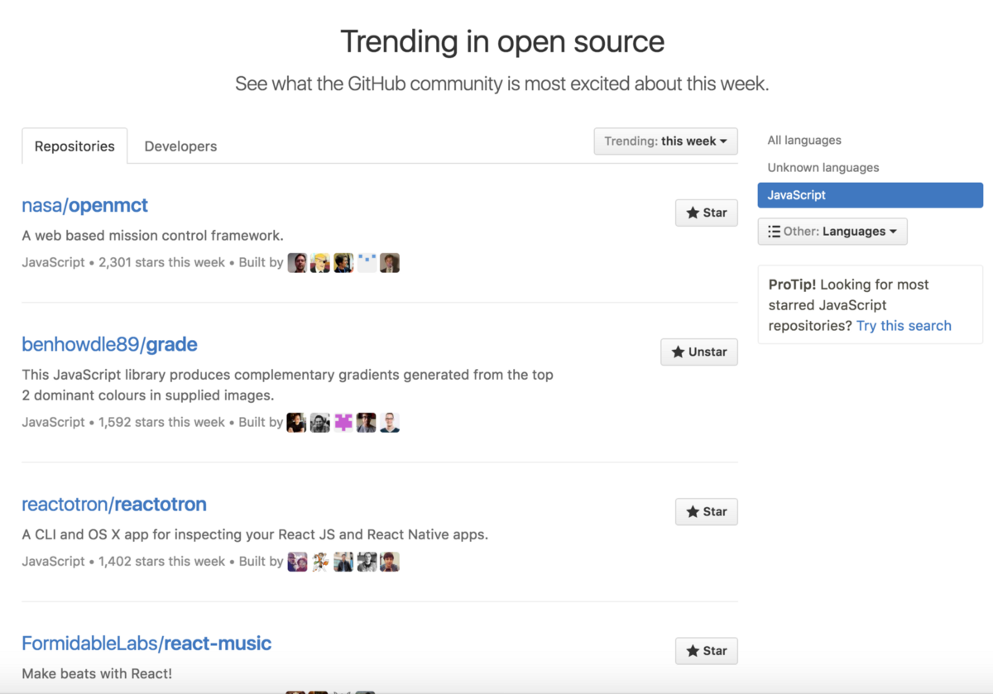The width and height of the screenshot is (993, 694).
Task: Click first contributor avatar for benhowdle89/grade
Action: point(297,423)
